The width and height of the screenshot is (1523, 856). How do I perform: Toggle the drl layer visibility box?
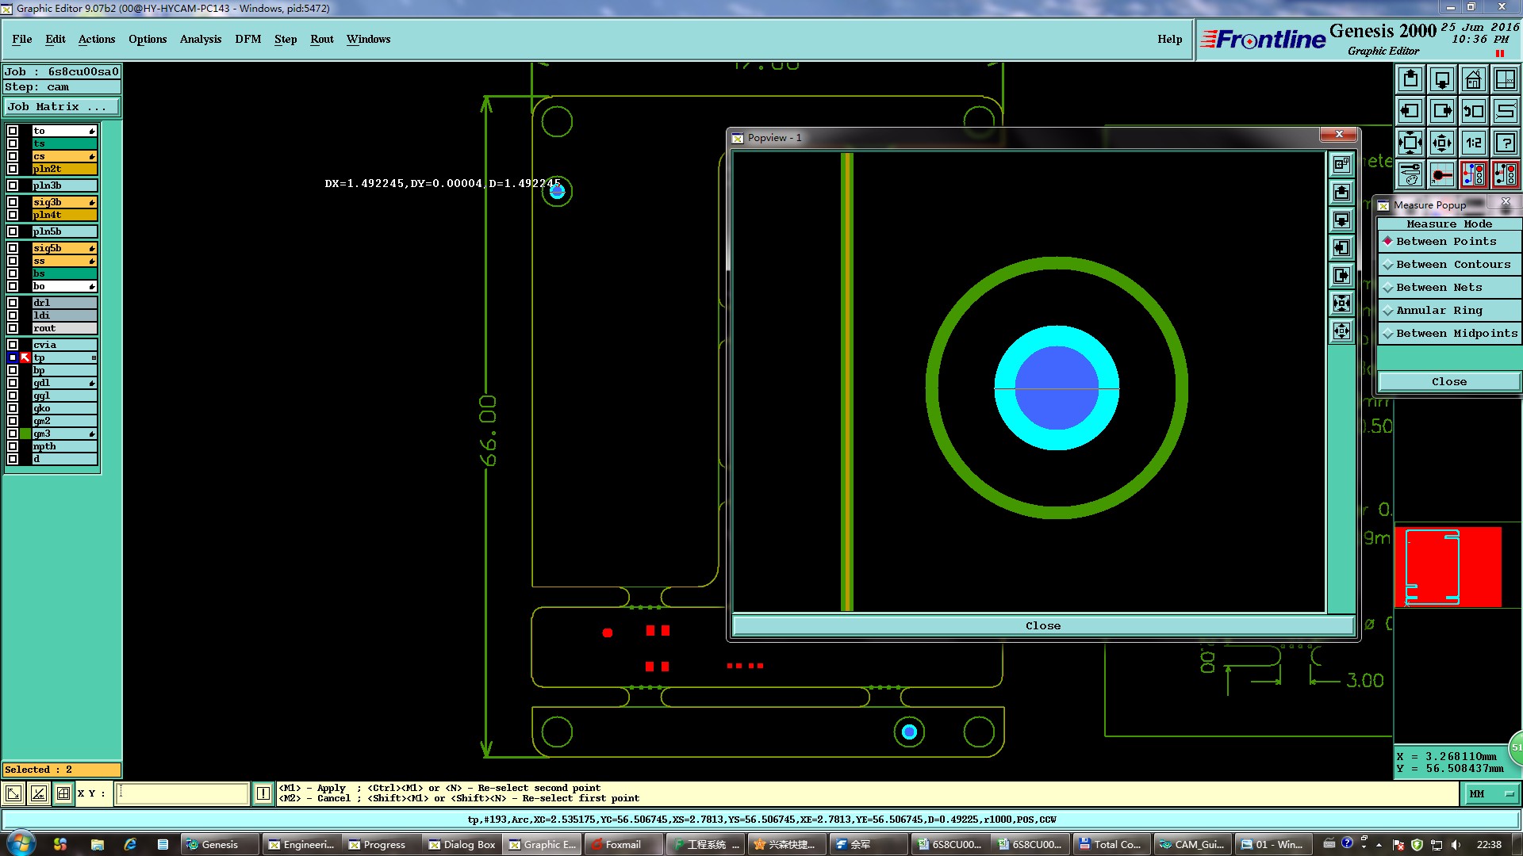pos(13,303)
